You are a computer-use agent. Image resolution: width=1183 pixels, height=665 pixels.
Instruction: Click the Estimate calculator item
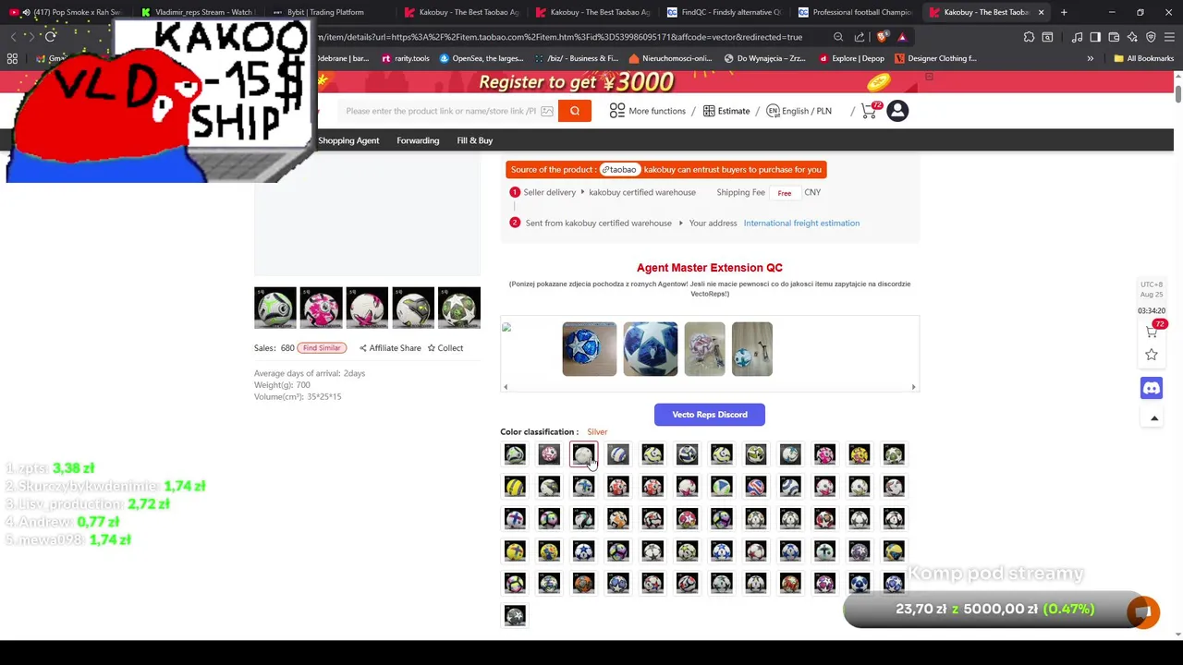tap(726, 111)
